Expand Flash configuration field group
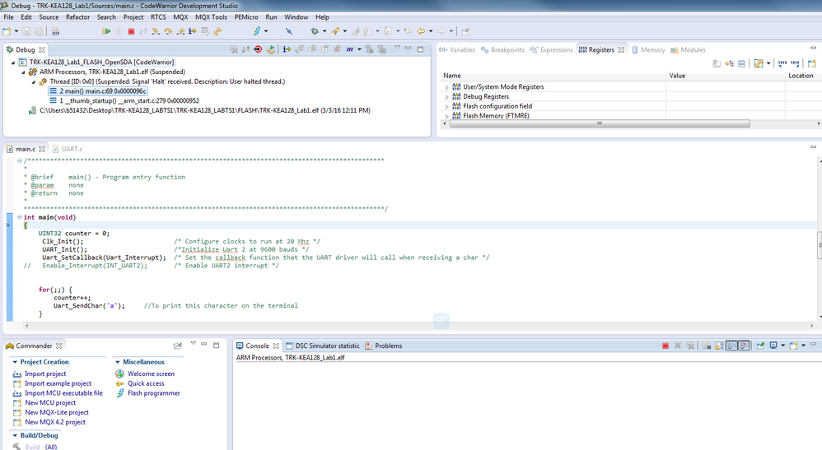 pos(446,106)
